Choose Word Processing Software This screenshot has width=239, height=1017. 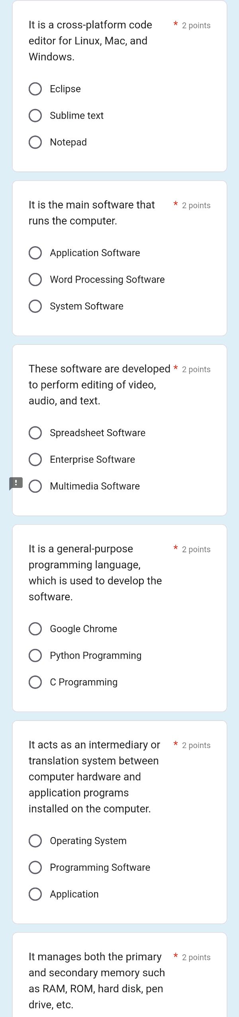point(35,279)
